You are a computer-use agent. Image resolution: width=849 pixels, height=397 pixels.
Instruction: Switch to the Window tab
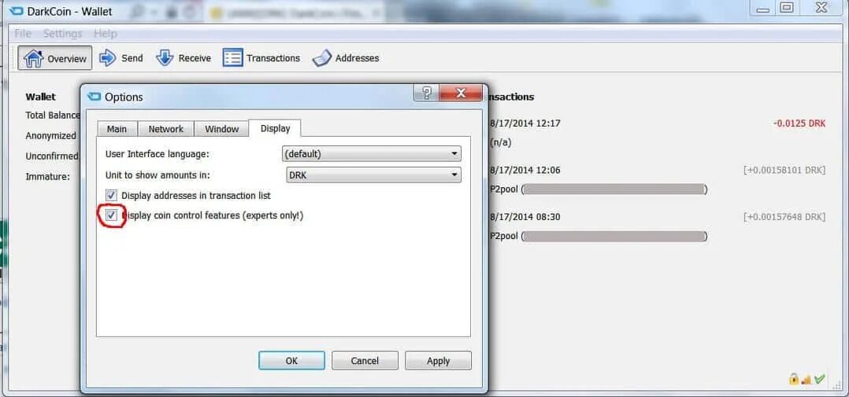(221, 129)
